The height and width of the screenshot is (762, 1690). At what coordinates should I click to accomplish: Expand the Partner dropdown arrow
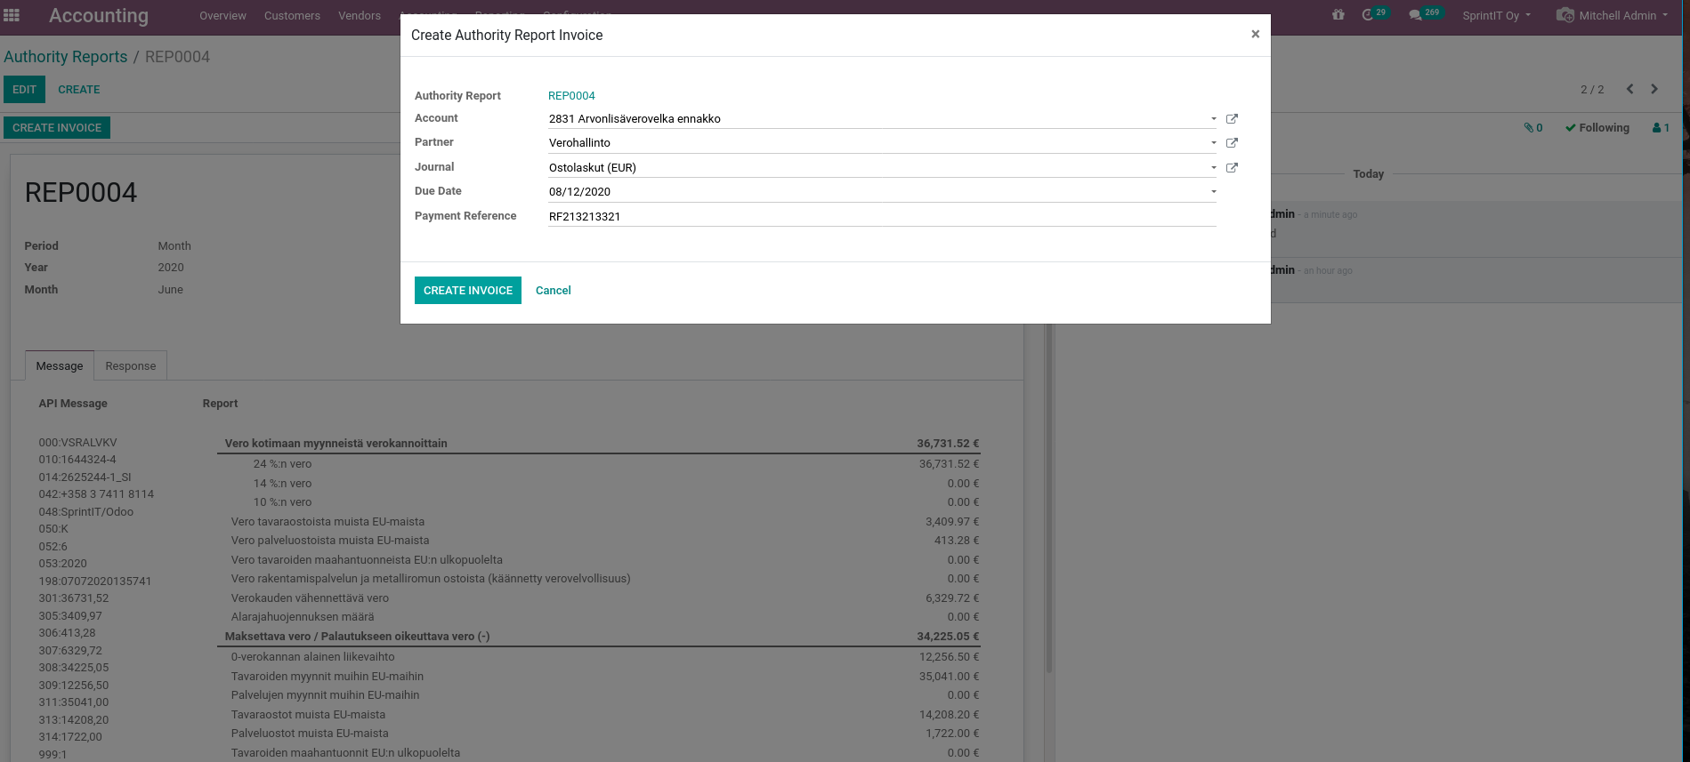pyautogui.click(x=1213, y=142)
